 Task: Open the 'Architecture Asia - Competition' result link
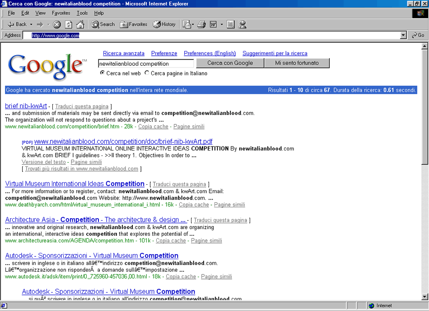click(96, 220)
